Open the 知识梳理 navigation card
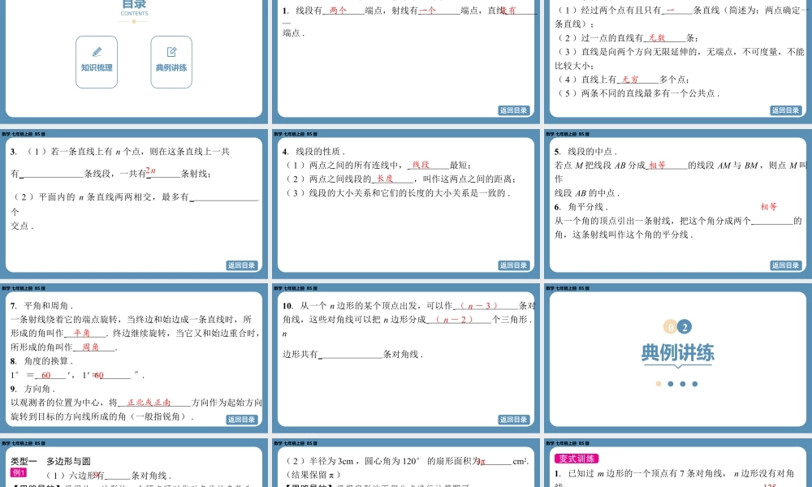This screenshot has height=487, width=812. [97, 62]
